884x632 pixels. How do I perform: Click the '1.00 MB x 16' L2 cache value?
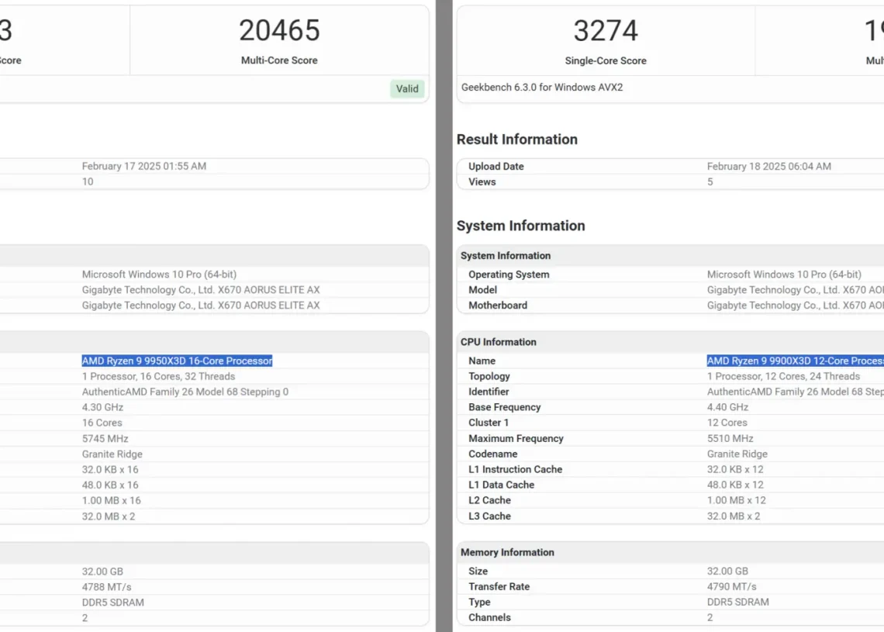[112, 501]
